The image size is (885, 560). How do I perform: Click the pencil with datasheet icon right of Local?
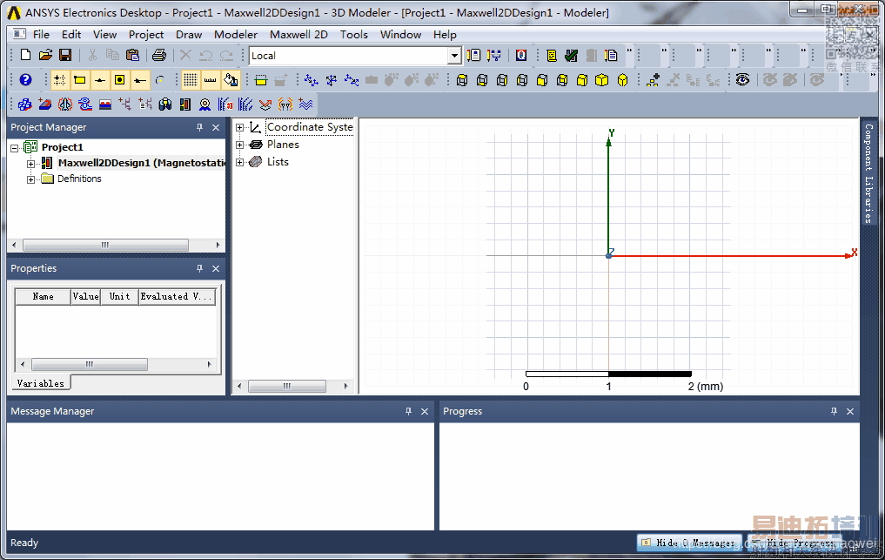(x=473, y=55)
